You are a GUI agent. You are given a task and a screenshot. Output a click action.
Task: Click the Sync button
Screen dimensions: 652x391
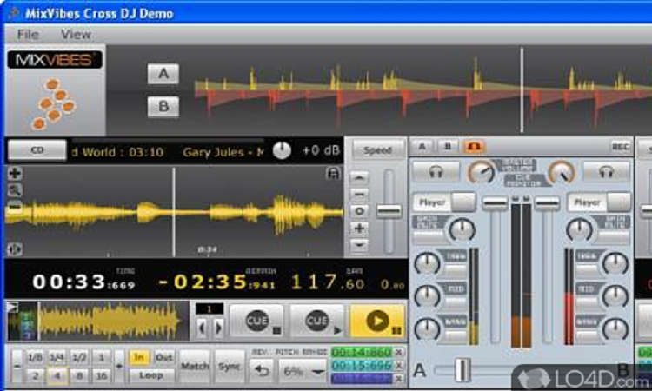230,366
